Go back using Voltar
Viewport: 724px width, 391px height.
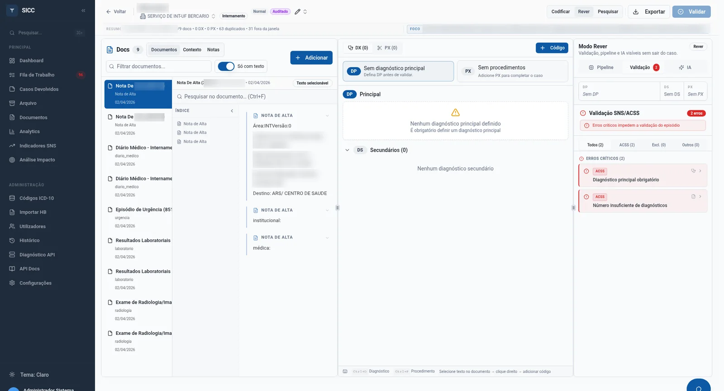[116, 12]
